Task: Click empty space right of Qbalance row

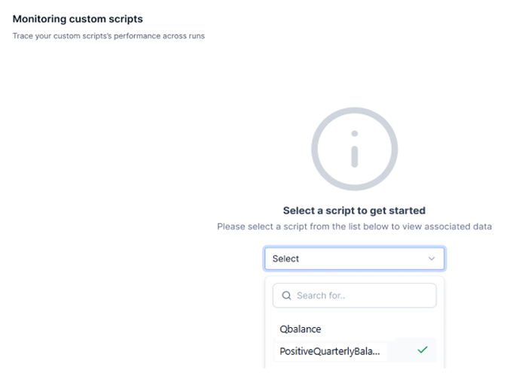Action: [384, 329]
